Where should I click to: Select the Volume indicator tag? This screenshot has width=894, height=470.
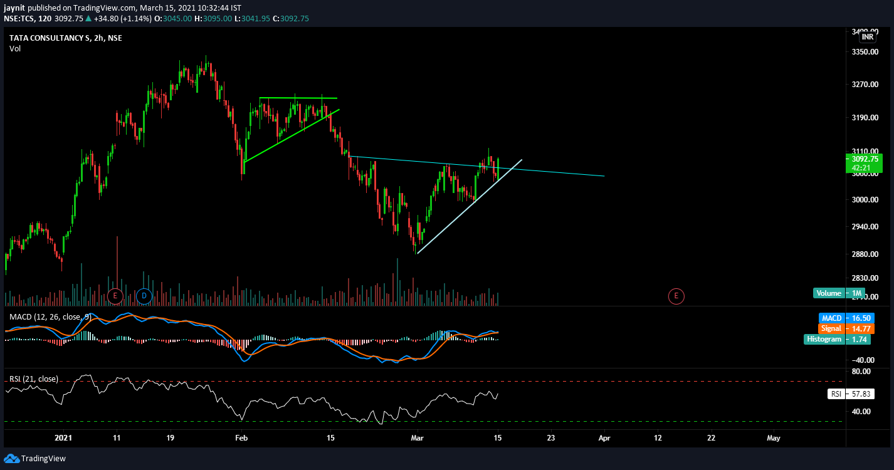tap(829, 293)
